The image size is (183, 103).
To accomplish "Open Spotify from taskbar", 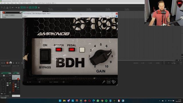I will (x=106, y=101).
